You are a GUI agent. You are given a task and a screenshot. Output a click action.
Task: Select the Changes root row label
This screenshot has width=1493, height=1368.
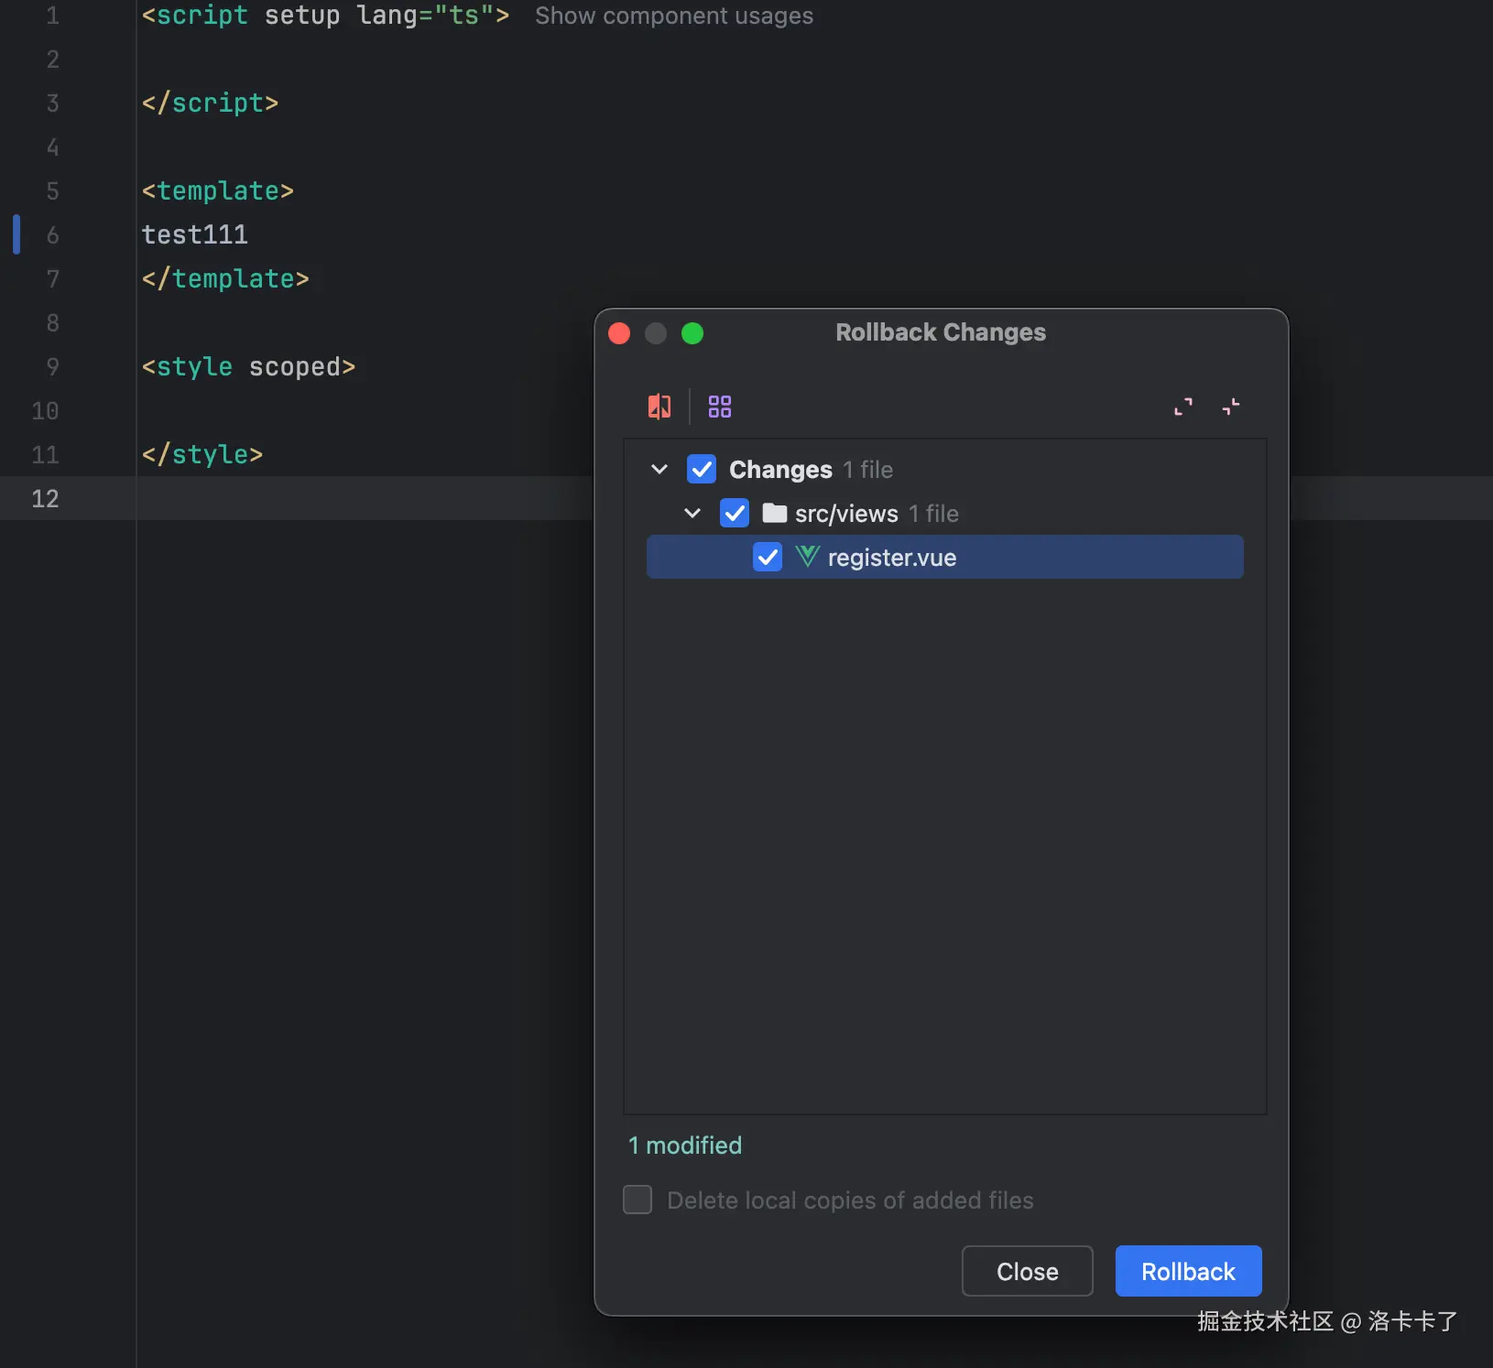[780, 470]
